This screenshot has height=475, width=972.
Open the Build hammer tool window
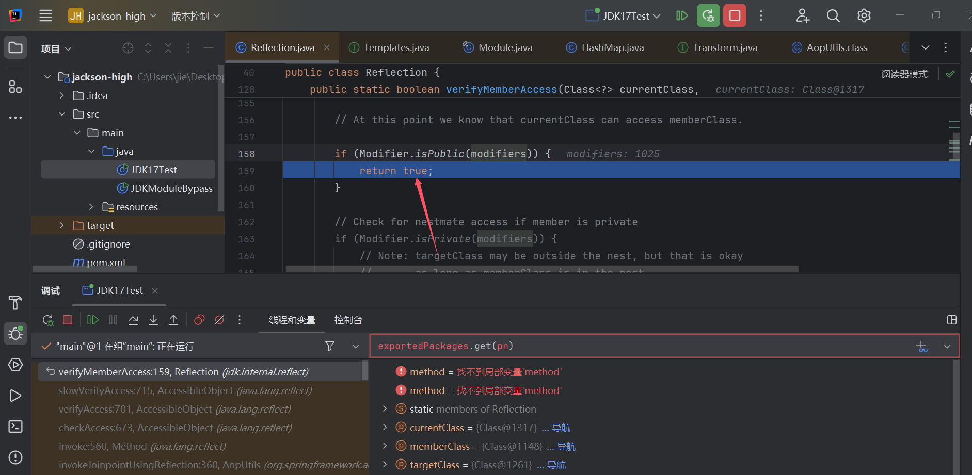pos(15,303)
